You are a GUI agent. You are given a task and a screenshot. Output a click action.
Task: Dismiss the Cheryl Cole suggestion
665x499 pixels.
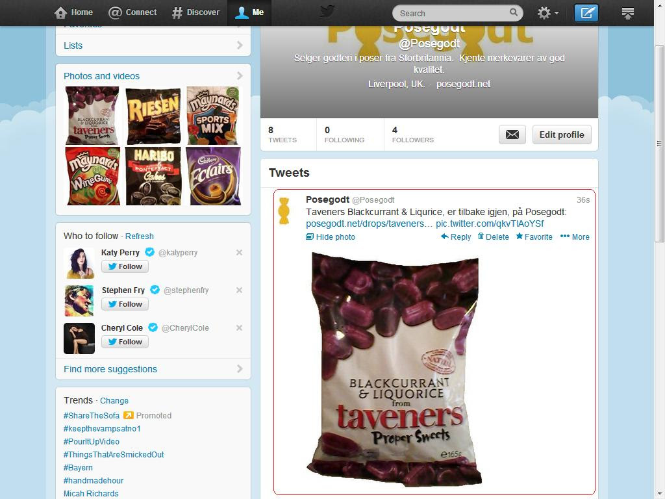[x=239, y=328]
